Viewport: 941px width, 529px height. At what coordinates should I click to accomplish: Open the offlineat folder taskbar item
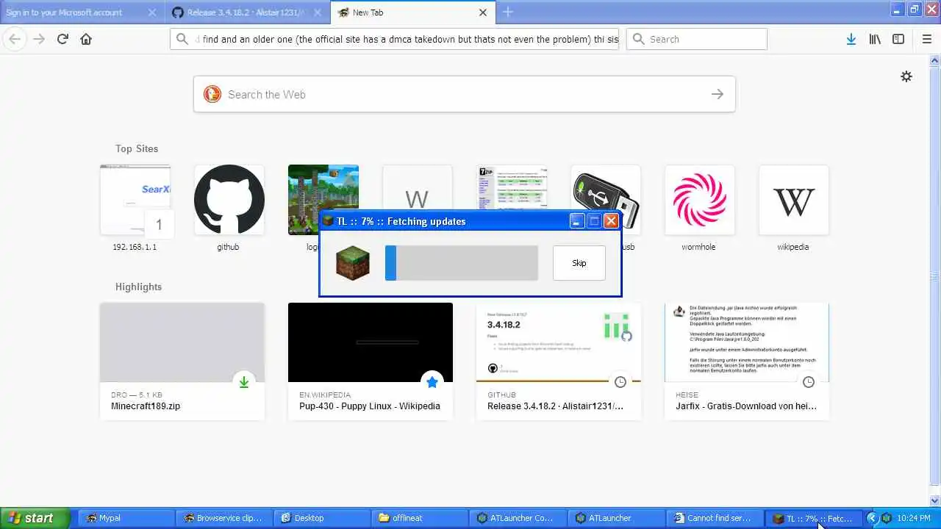418,518
